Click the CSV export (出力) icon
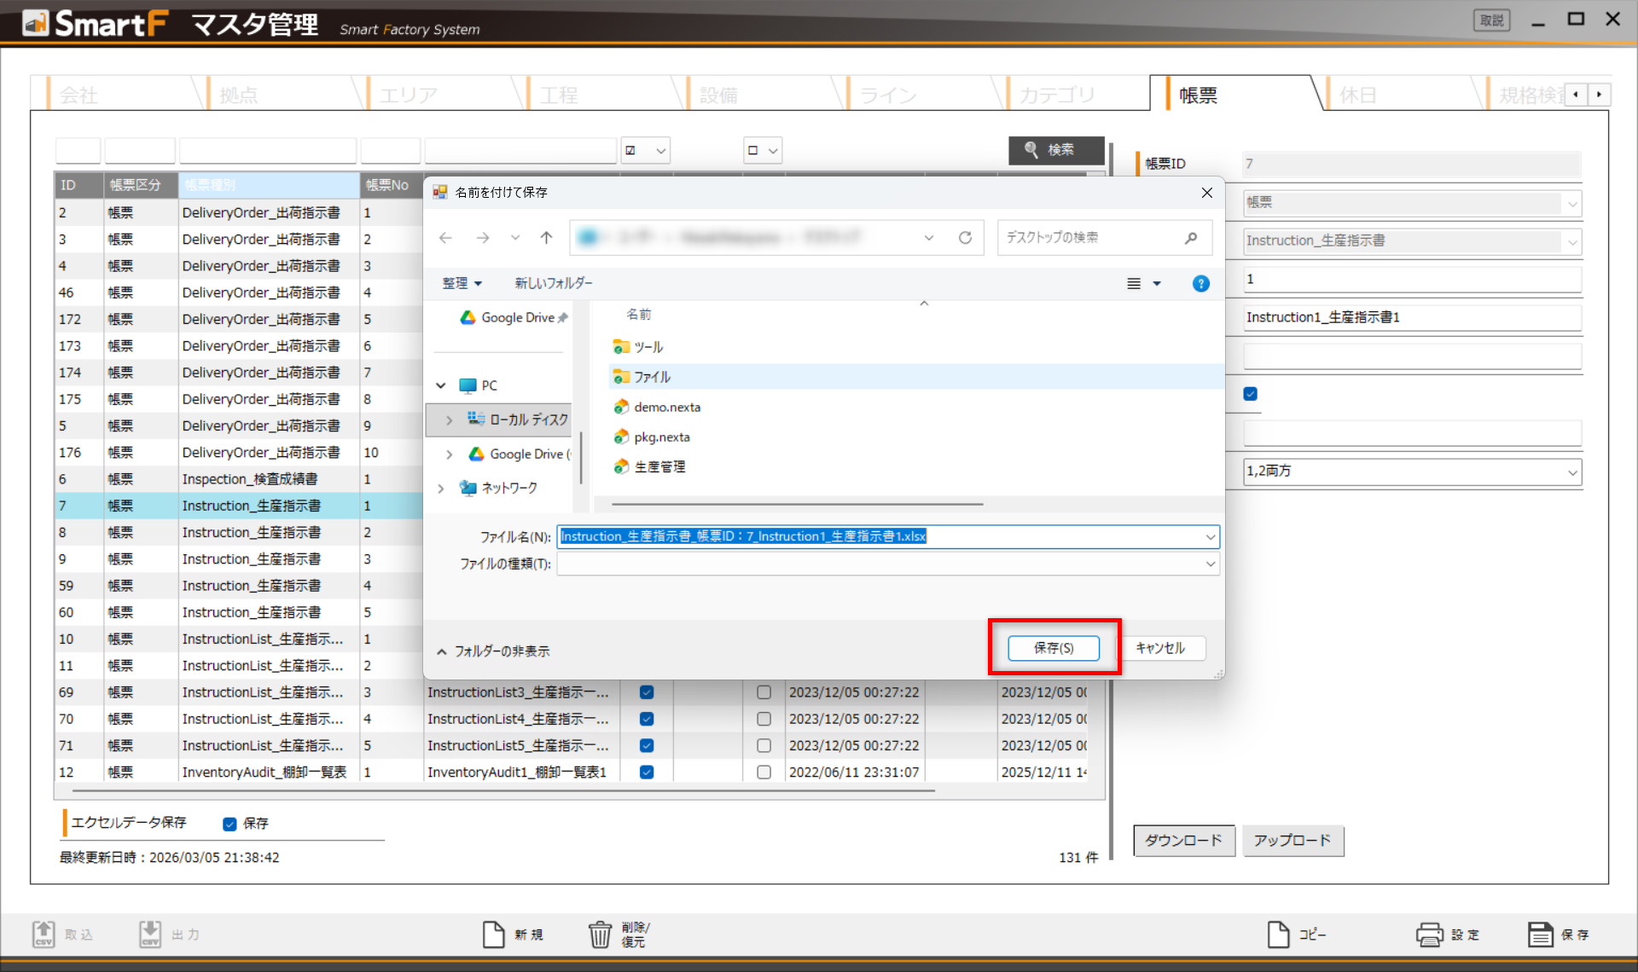 pos(150,934)
